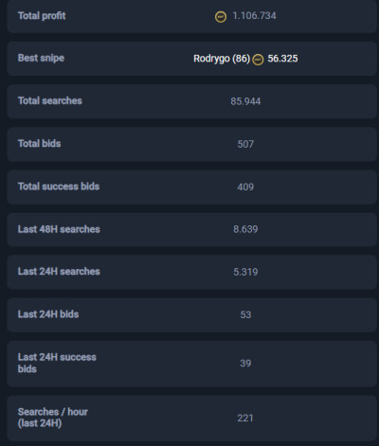Screen dimensions: 379x446
Task: Click the best snipe amount 56.325
Action: pos(282,59)
